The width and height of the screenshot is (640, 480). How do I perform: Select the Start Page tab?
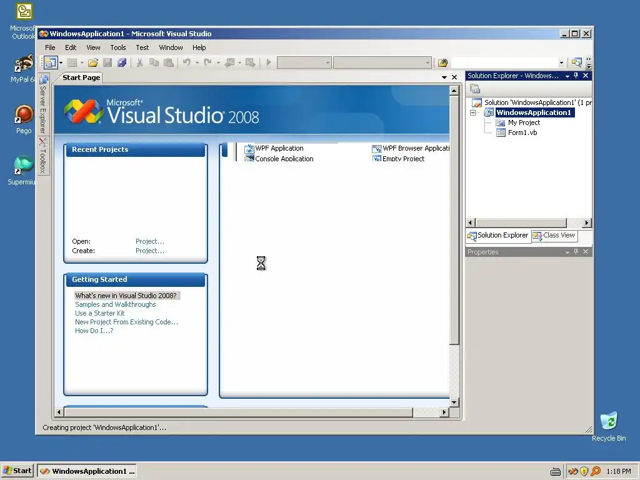(x=81, y=77)
